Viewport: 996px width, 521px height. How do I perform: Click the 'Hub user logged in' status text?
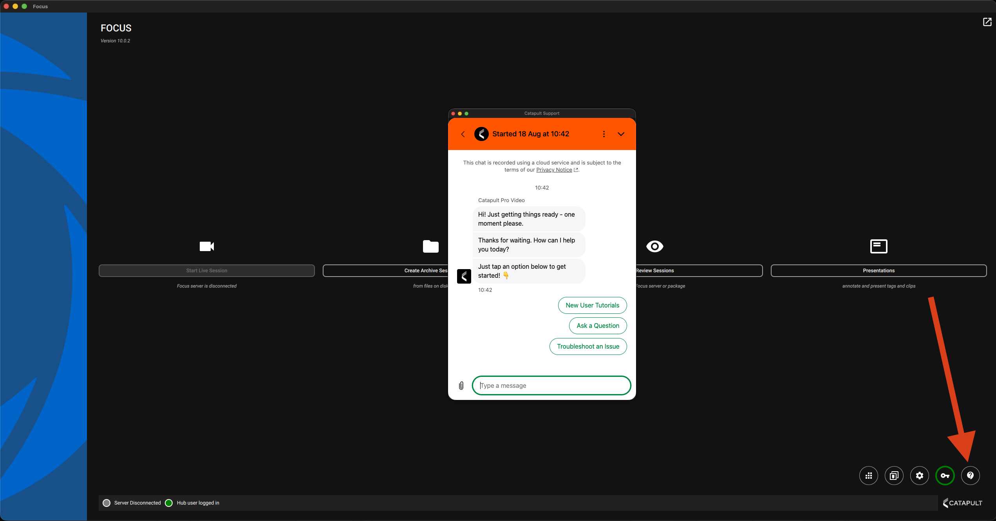198,503
